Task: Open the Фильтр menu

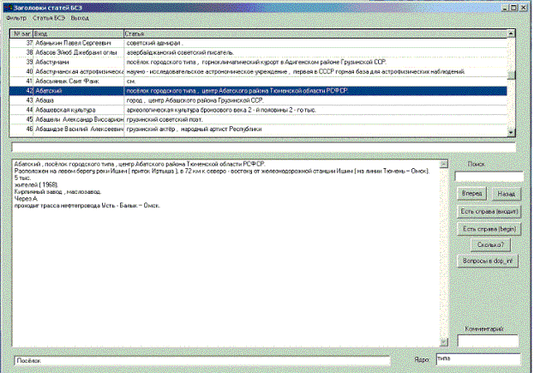Action: [16, 17]
